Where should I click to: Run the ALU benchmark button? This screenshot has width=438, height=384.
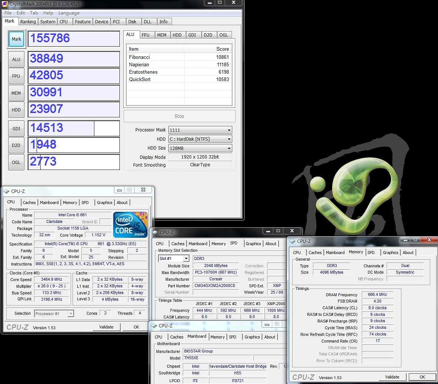point(16,59)
